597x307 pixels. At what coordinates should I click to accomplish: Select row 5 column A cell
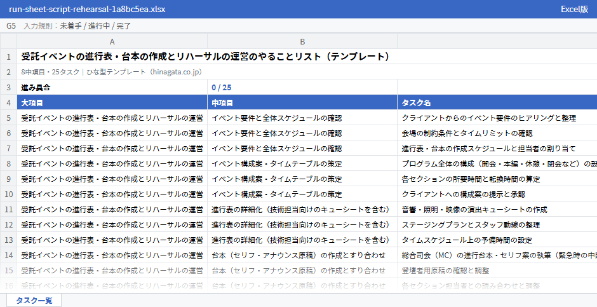[x=112, y=118]
